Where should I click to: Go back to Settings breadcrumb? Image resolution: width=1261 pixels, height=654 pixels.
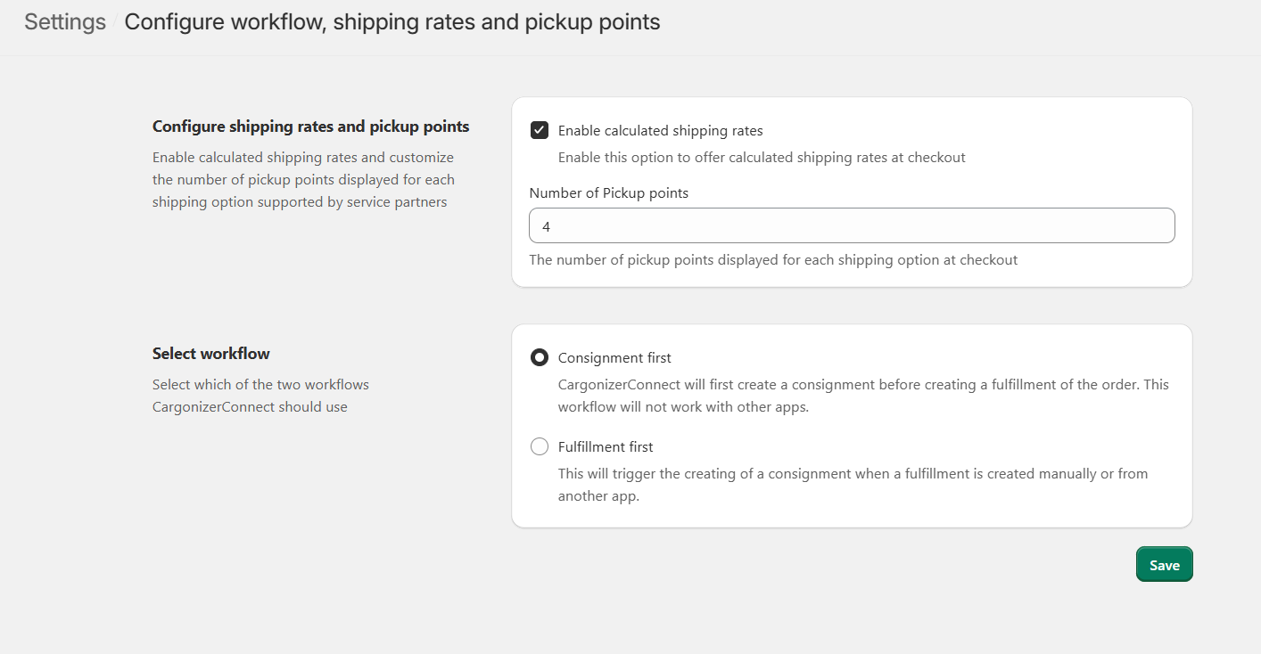tap(64, 22)
